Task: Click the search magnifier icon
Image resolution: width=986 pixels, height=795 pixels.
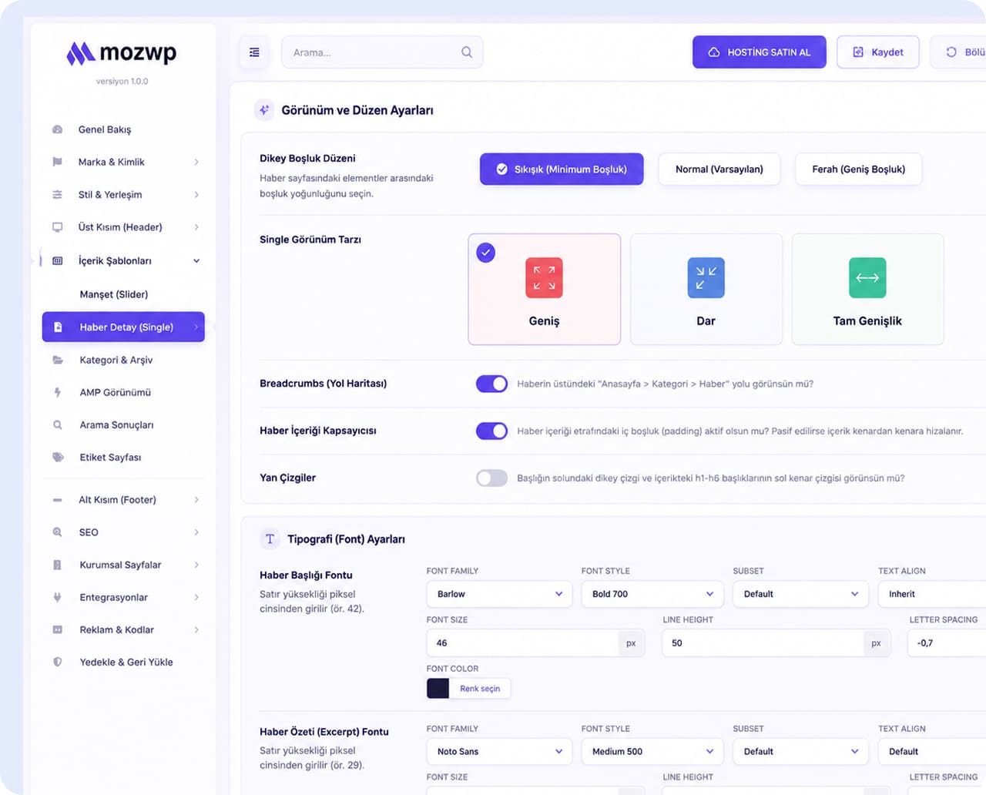Action: [467, 52]
